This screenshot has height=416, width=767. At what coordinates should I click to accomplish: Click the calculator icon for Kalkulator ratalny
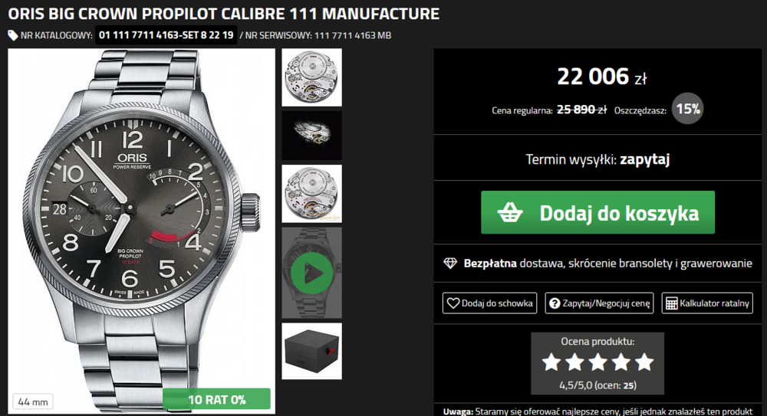point(671,303)
